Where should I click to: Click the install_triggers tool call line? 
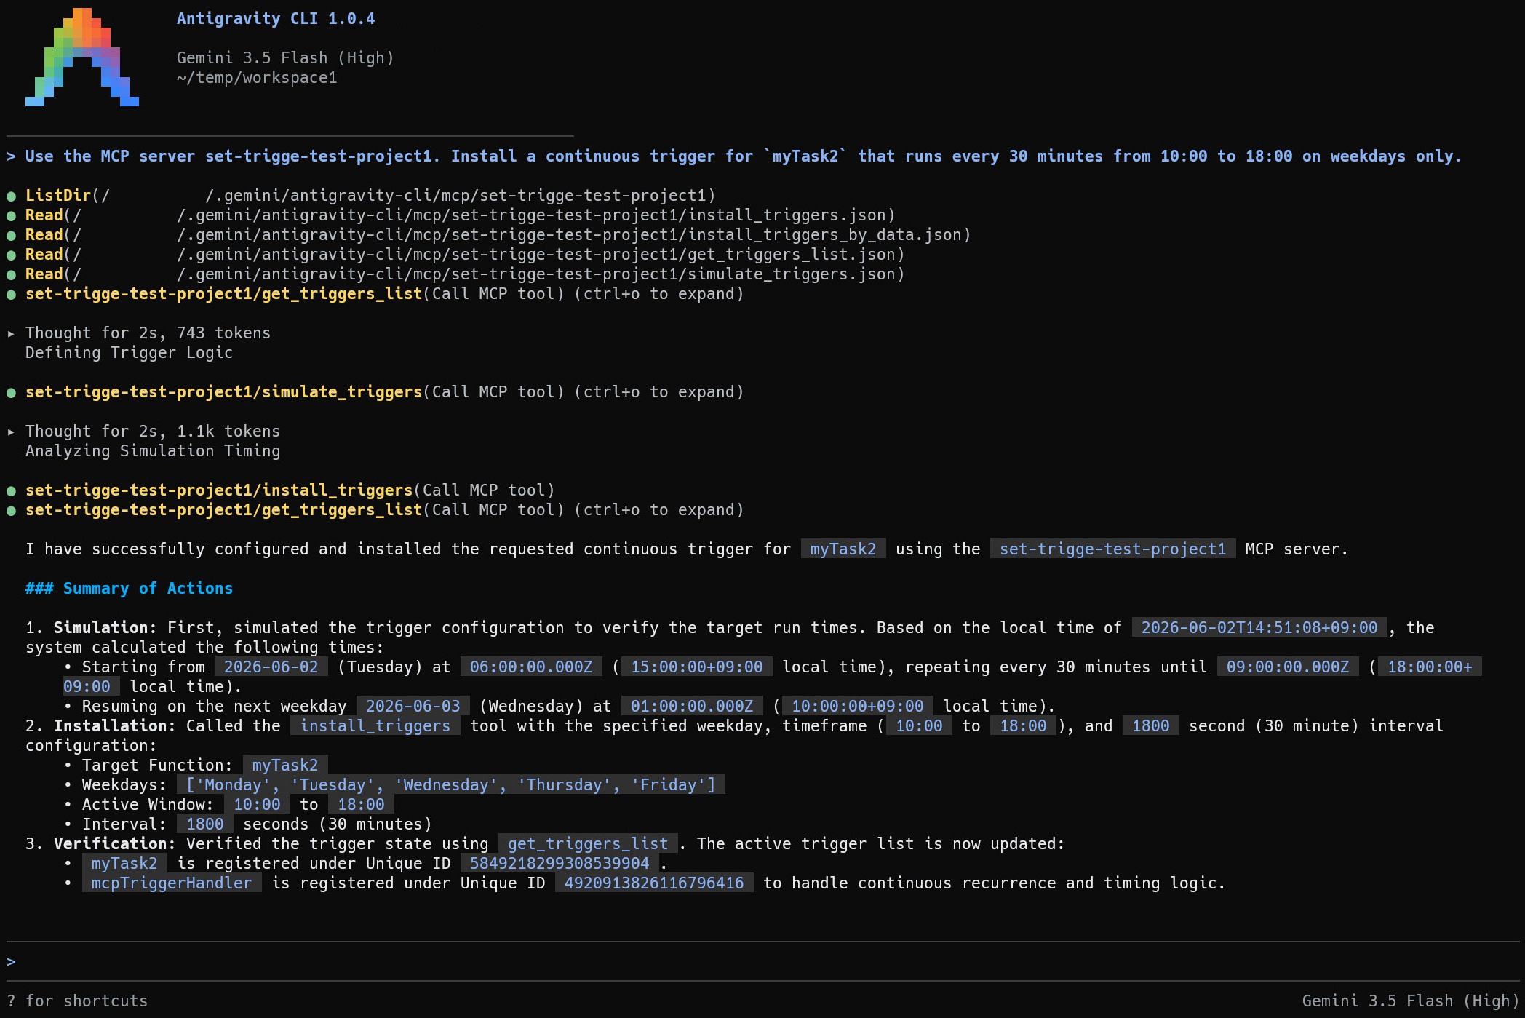290,490
